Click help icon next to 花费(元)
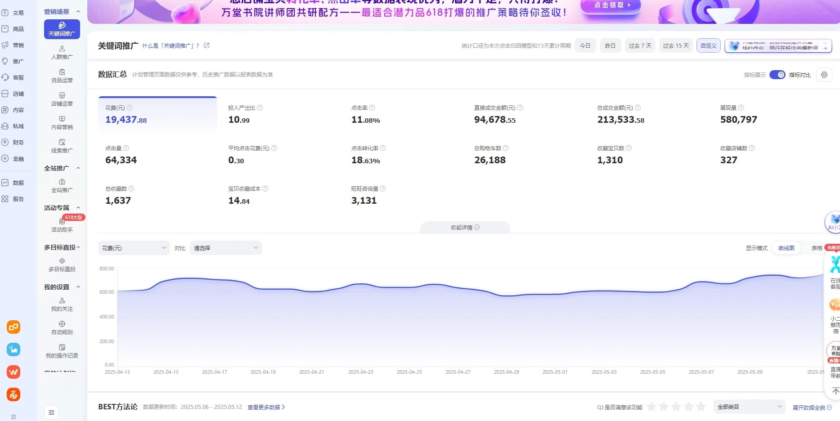Image resolution: width=840 pixels, height=421 pixels. tap(130, 107)
